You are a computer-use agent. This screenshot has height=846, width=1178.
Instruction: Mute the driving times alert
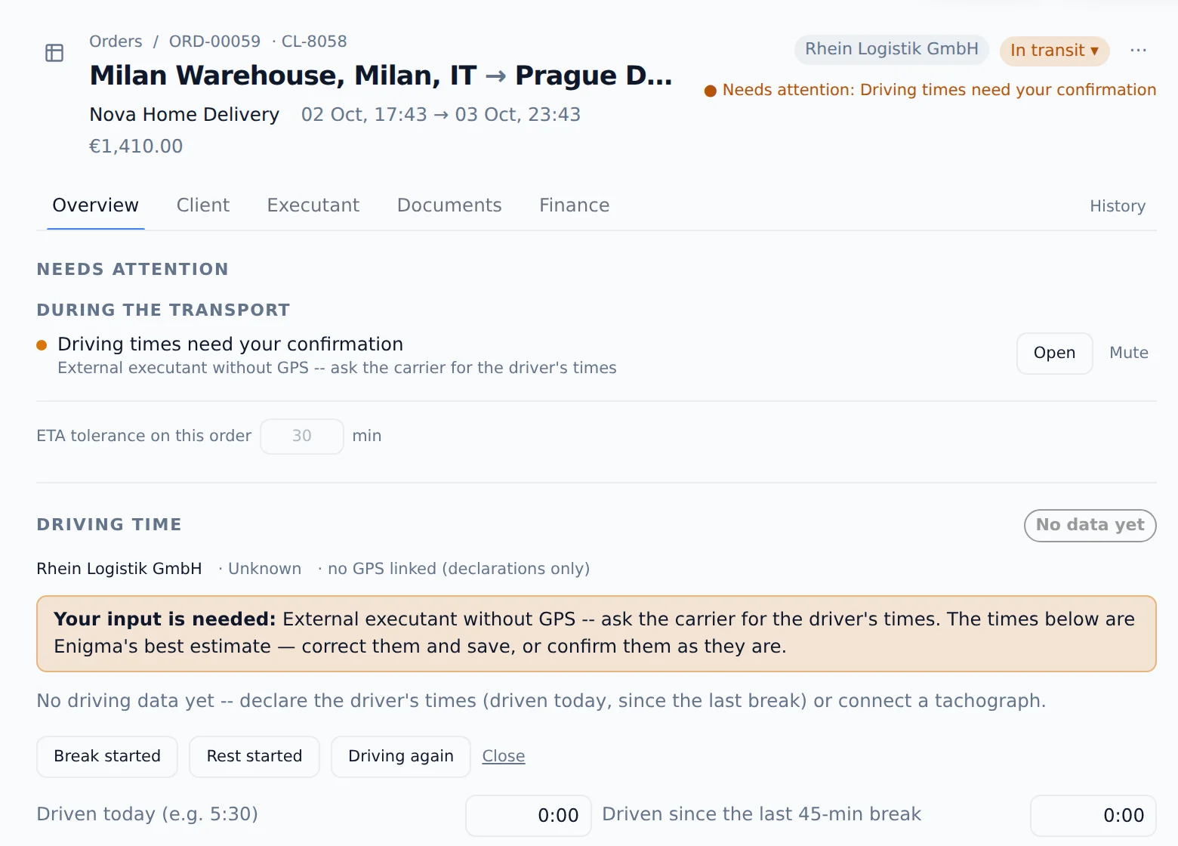1128,353
